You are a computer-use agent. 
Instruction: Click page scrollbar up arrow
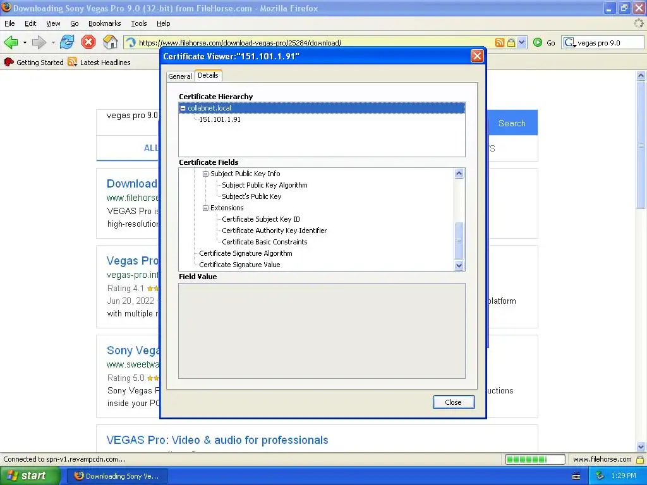coord(641,76)
